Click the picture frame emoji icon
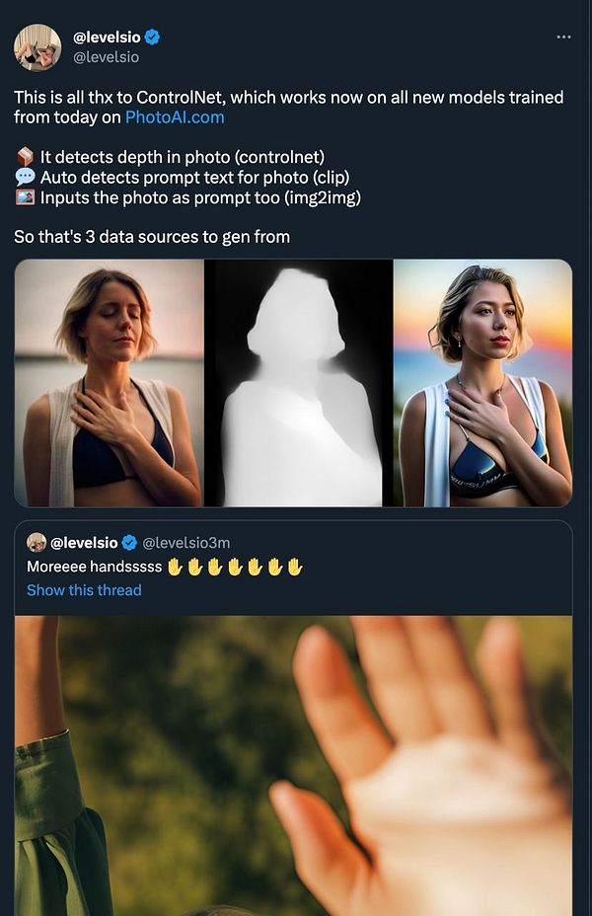Image resolution: width=592 pixels, height=916 pixels. [x=25, y=197]
